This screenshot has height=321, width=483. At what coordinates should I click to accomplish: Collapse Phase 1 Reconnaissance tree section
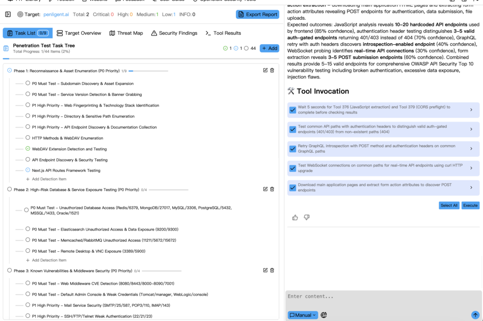point(9,71)
